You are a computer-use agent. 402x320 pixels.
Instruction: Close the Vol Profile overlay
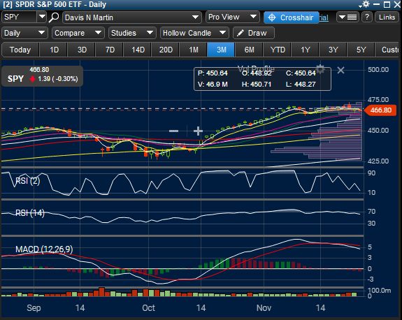(x=340, y=70)
